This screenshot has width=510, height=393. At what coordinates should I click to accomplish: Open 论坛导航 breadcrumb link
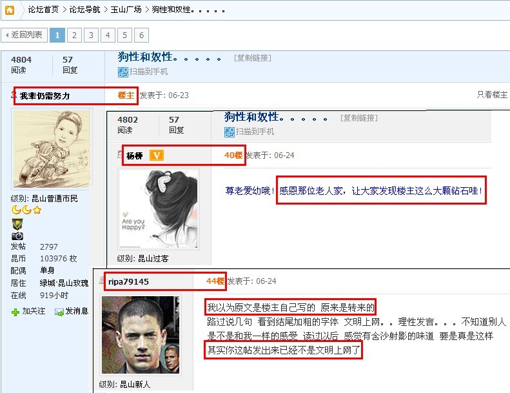(x=84, y=10)
